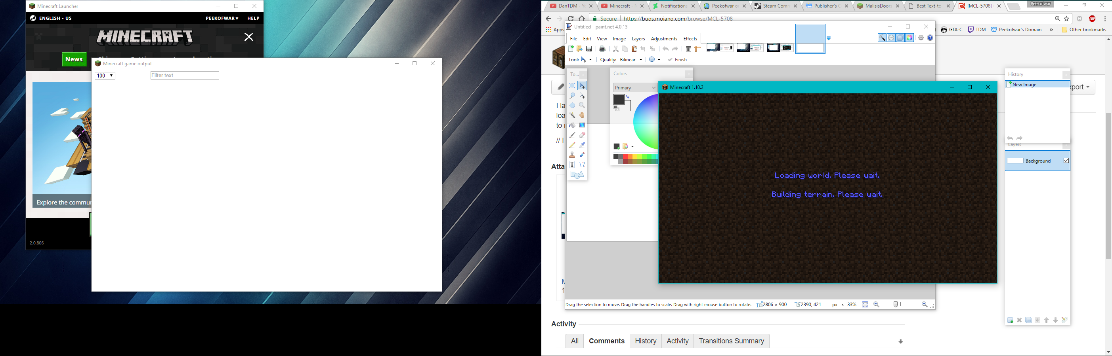Add a new layer in Layers panel
This screenshot has height=356, width=1112.
(x=1010, y=320)
